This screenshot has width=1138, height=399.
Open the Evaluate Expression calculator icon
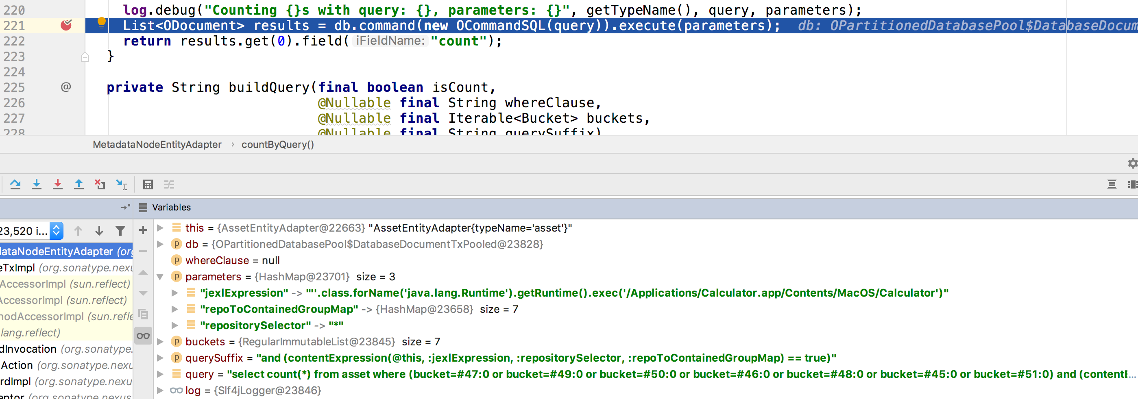(x=148, y=184)
